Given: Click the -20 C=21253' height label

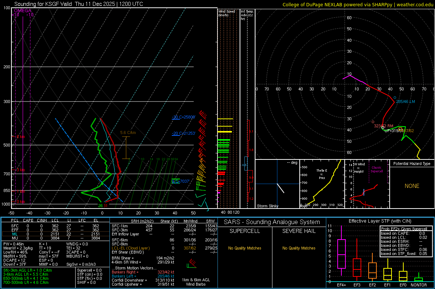Looking at the screenshot, I should click(184, 133).
